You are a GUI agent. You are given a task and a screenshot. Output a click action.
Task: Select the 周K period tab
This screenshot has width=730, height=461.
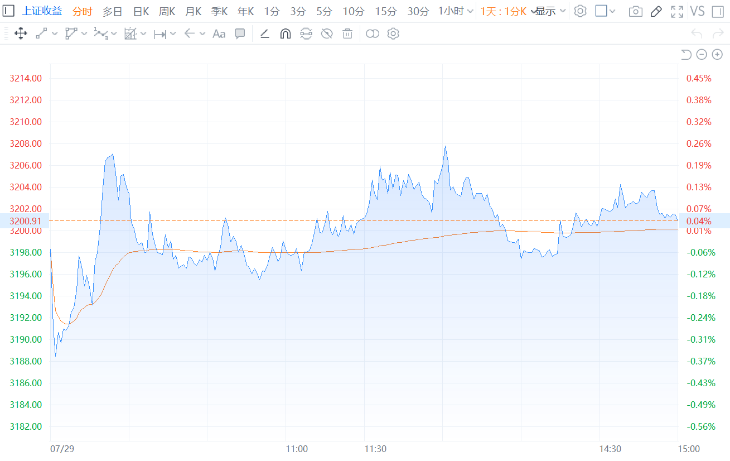pyautogui.click(x=167, y=11)
